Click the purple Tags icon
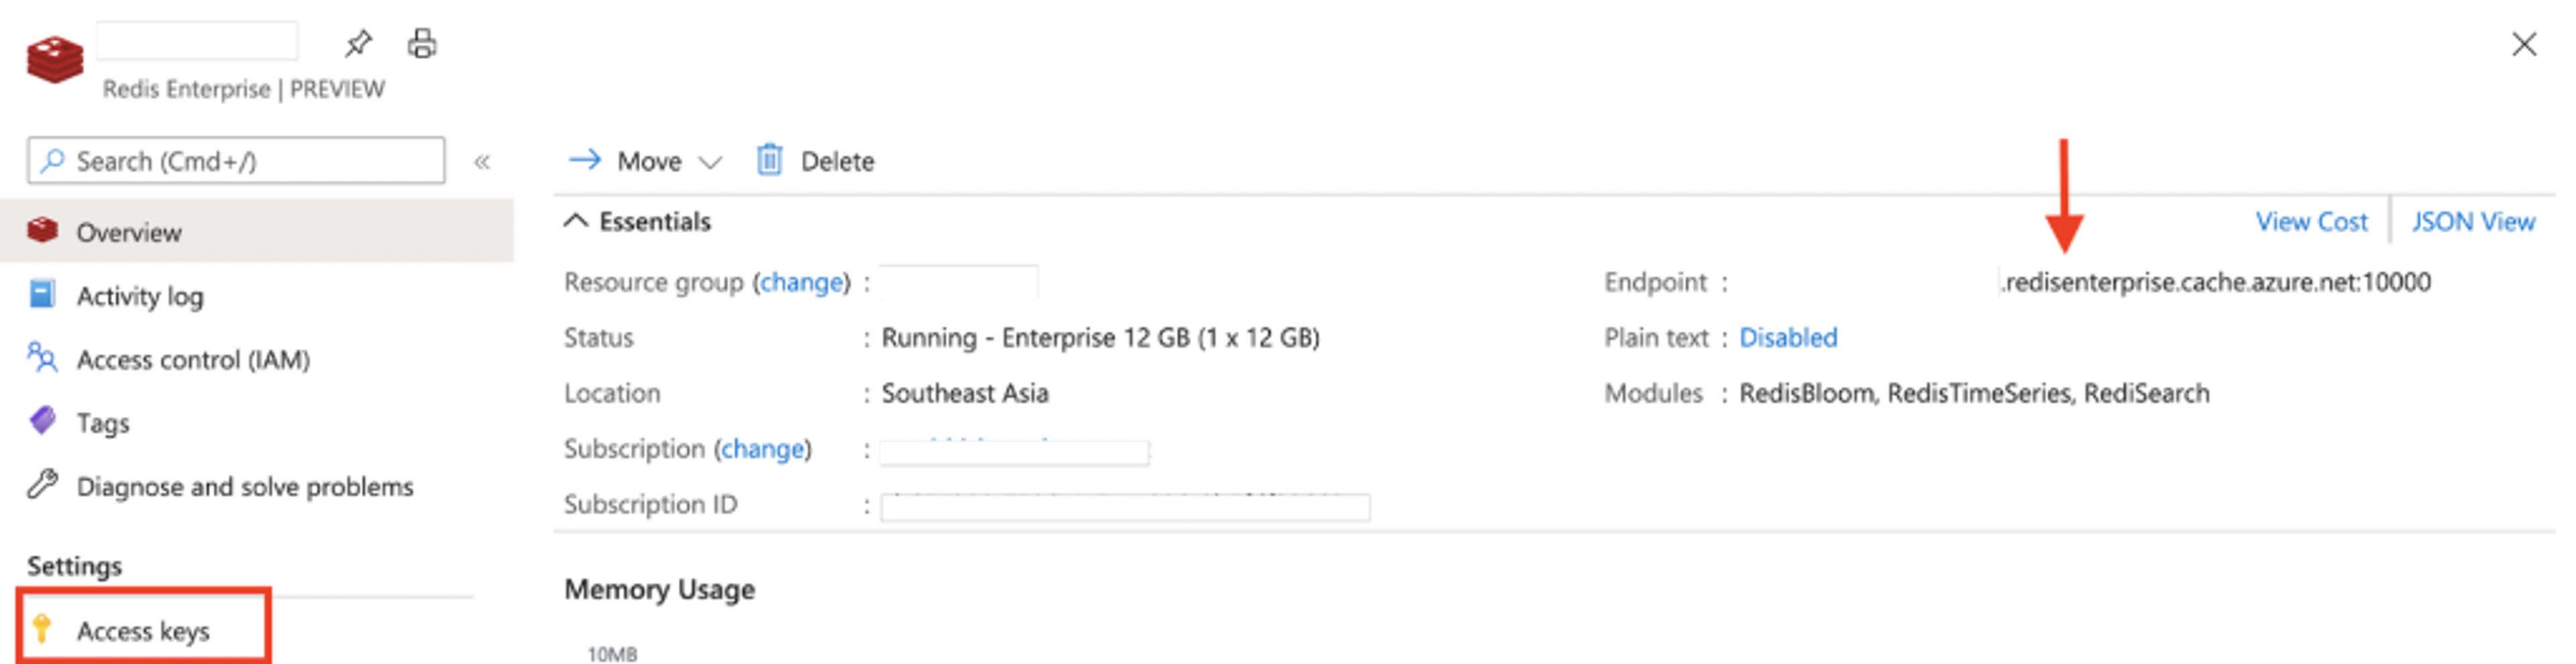2576x664 pixels. coord(42,421)
